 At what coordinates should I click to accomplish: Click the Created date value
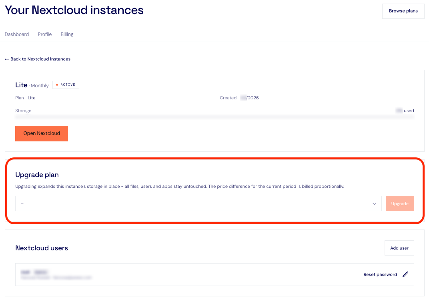(x=250, y=98)
